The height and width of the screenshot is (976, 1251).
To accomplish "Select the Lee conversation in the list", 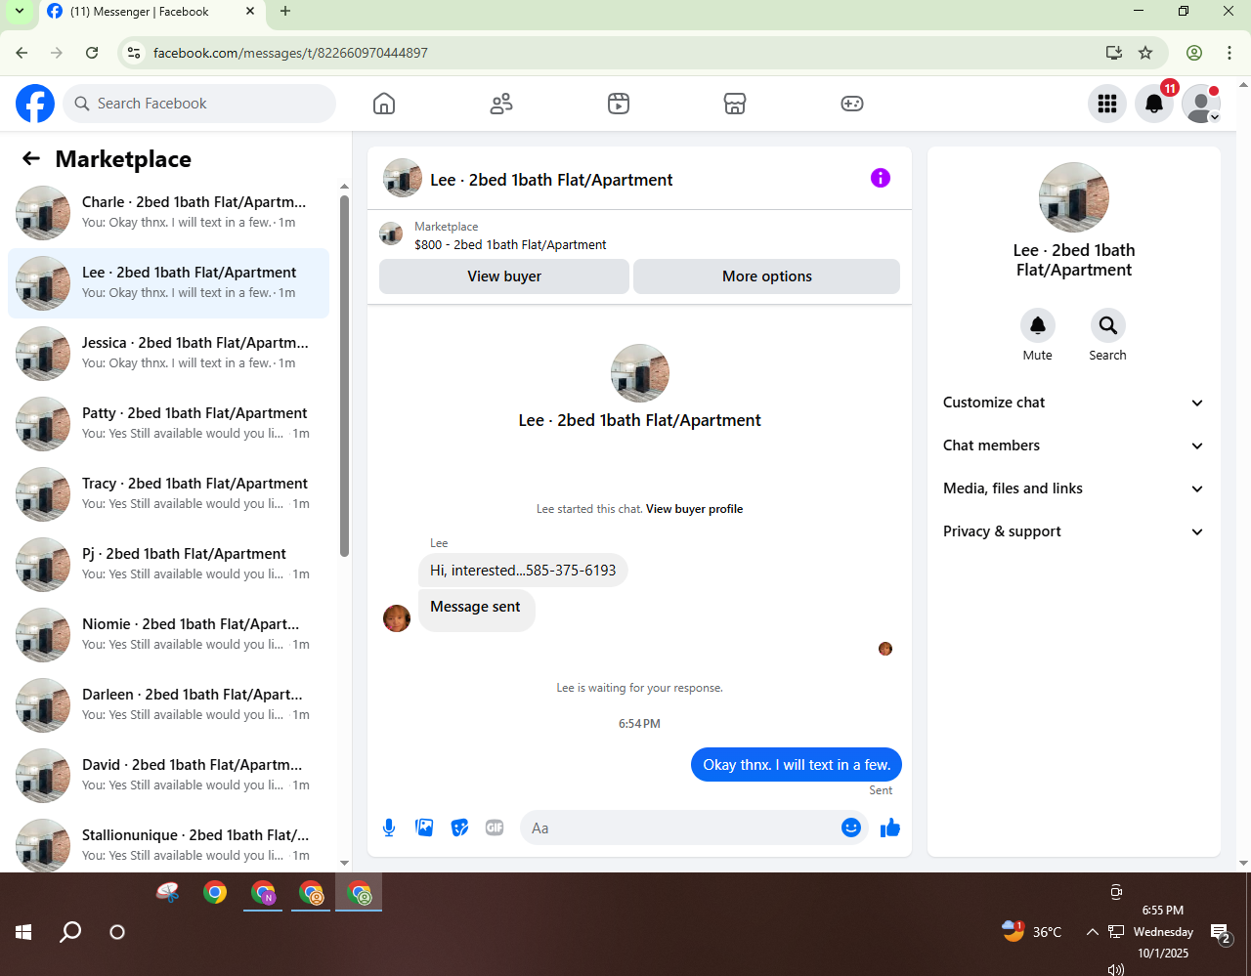I will [x=169, y=283].
